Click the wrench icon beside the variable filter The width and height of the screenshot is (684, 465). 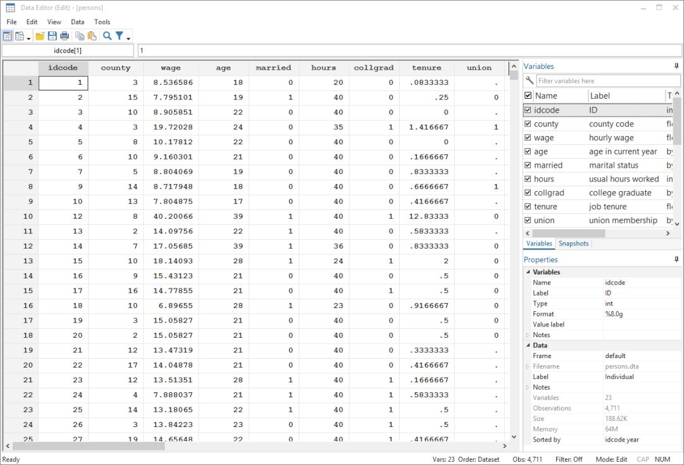click(528, 80)
